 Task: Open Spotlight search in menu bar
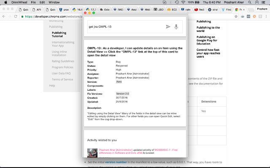click(249, 2)
